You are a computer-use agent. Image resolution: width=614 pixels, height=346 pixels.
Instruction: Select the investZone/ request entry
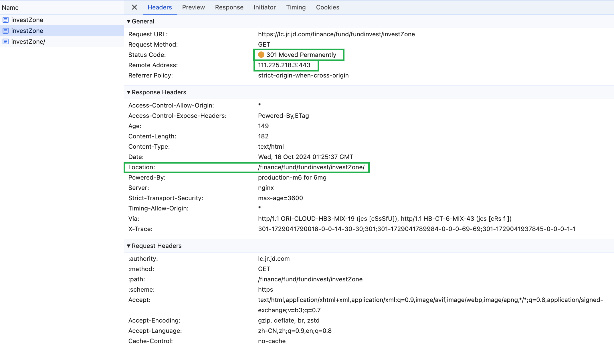tap(28, 41)
